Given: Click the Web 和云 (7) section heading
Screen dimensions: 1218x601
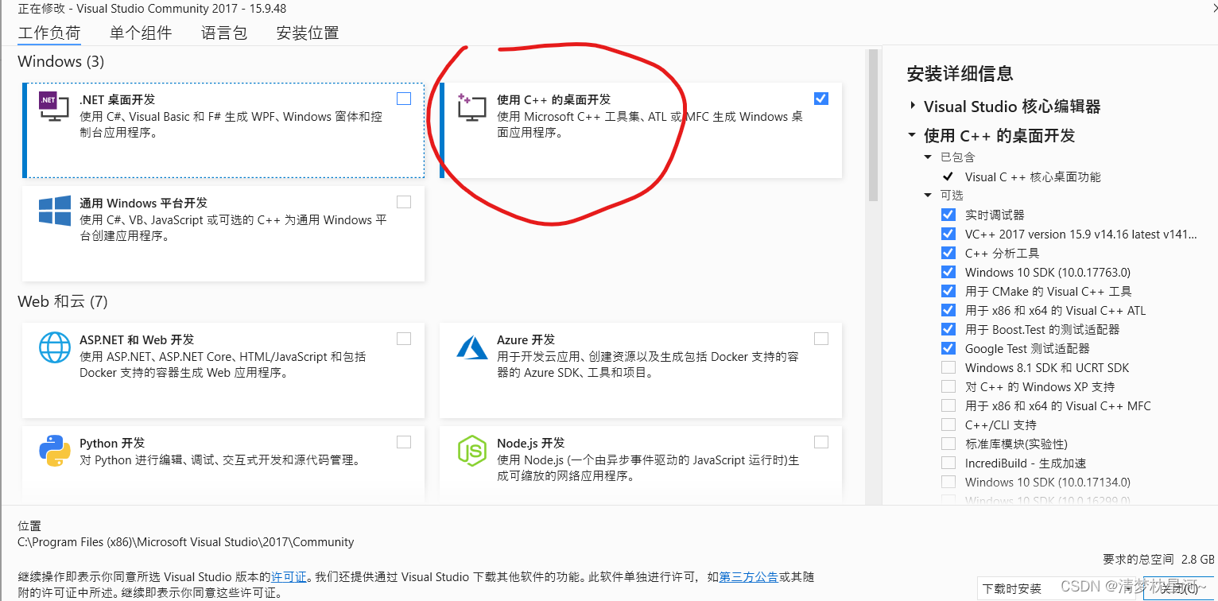Looking at the screenshot, I should tap(63, 301).
